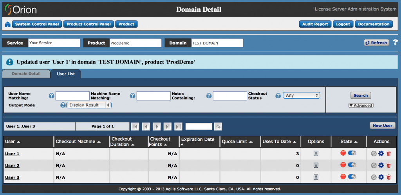Image resolution: width=401 pixels, height=195 pixels.
Task: Expand the Advanced search options
Action: point(361,105)
